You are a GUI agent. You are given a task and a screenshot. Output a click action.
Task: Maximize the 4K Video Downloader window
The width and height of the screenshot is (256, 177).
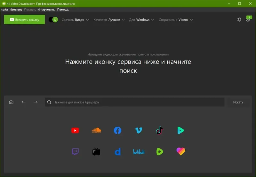(239, 4)
